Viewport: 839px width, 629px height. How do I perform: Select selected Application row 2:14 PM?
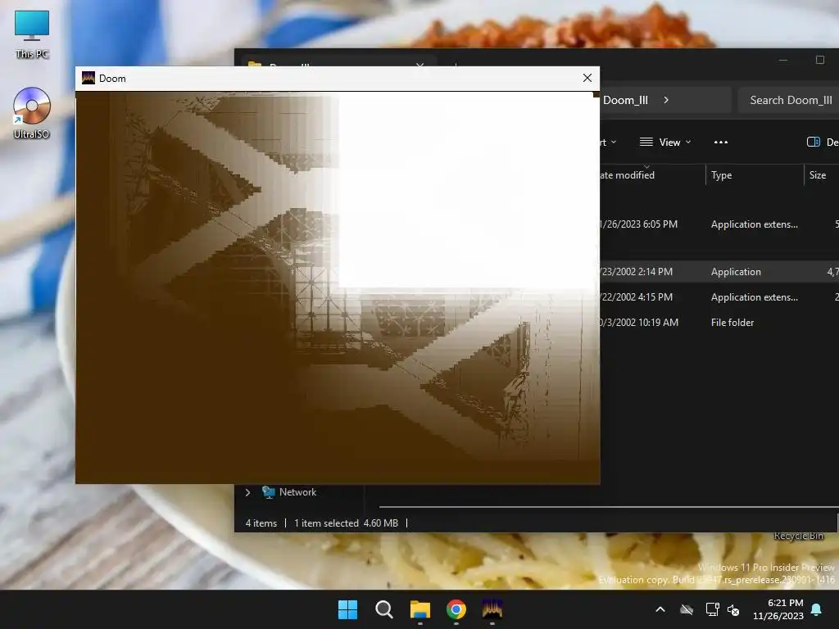[x=719, y=272]
